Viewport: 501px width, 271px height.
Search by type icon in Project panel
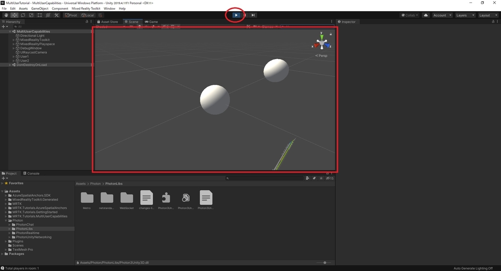pos(308,178)
